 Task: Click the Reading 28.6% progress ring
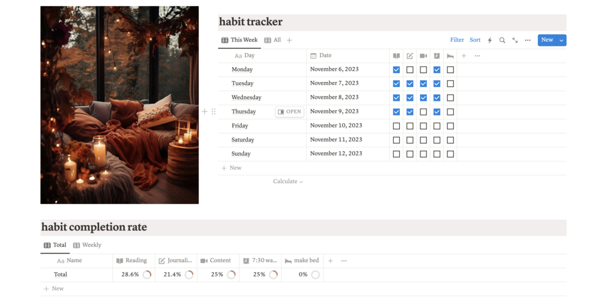tap(147, 275)
